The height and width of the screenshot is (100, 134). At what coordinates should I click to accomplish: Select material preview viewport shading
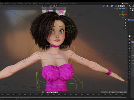122,6
